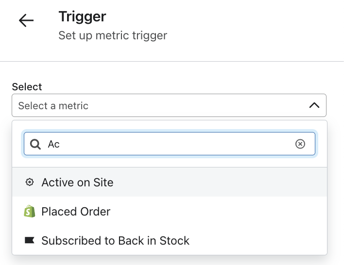The image size is (344, 265).
Task: Click the "Select a metric" combo box
Action: tap(169, 105)
